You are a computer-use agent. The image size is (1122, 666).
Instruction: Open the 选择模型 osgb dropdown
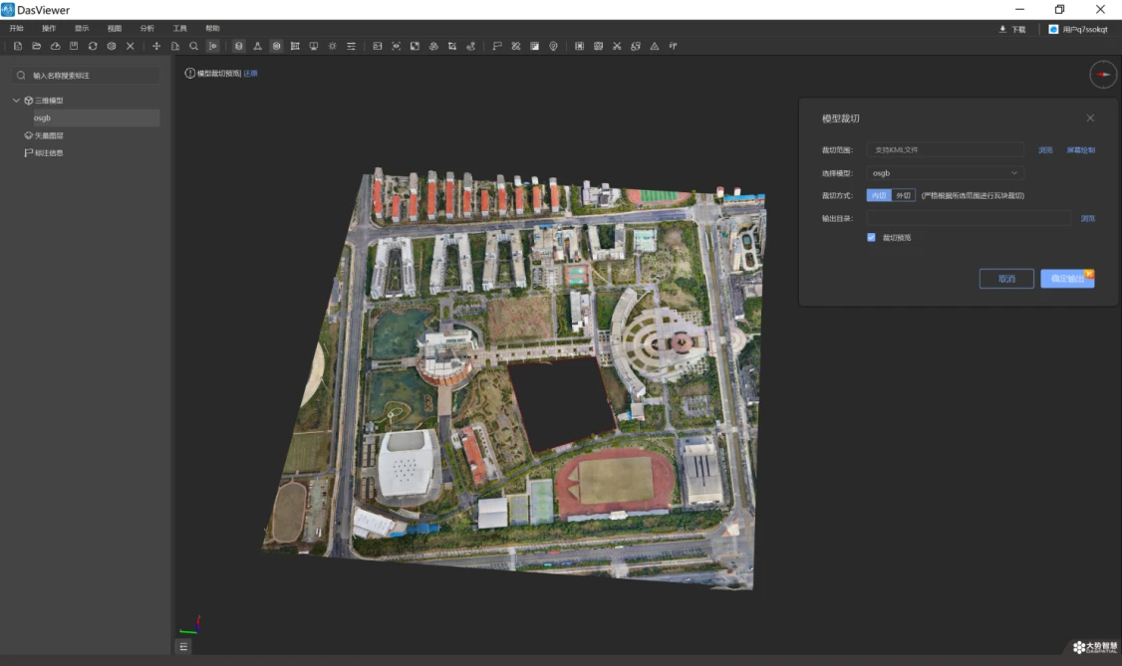tap(945, 173)
